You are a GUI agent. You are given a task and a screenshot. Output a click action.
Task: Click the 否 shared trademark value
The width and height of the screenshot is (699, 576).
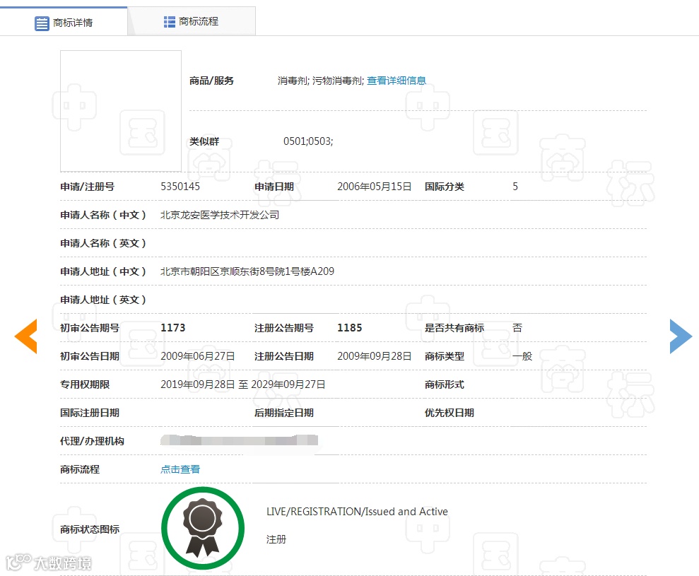click(517, 328)
